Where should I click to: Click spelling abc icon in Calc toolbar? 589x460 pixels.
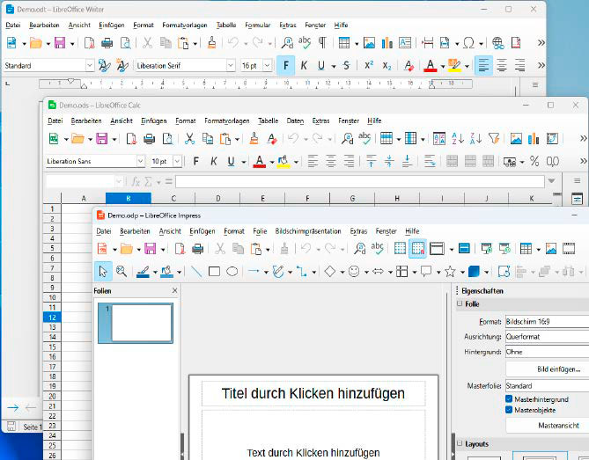tap(364, 138)
